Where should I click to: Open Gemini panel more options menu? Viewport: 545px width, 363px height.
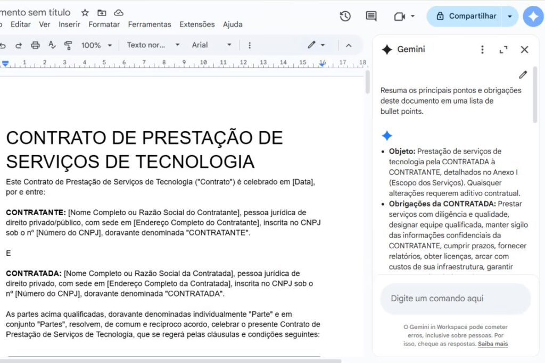(482, 49)
